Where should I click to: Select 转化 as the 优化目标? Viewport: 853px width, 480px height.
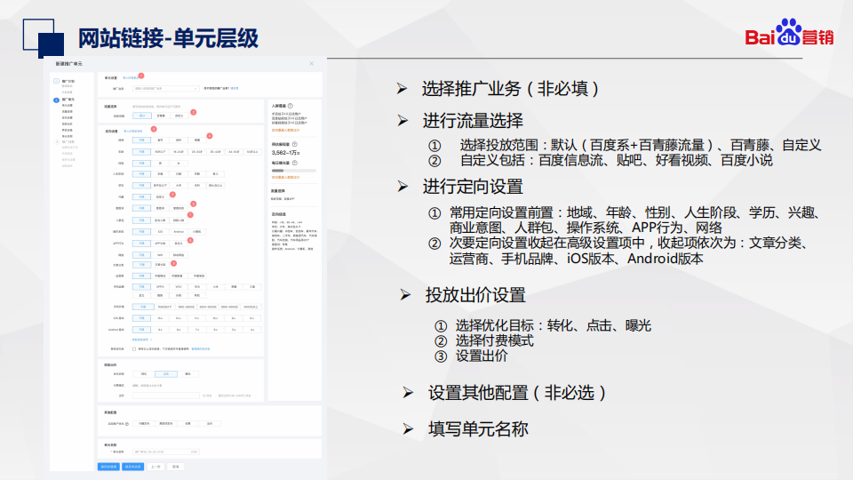click(144, 374)
